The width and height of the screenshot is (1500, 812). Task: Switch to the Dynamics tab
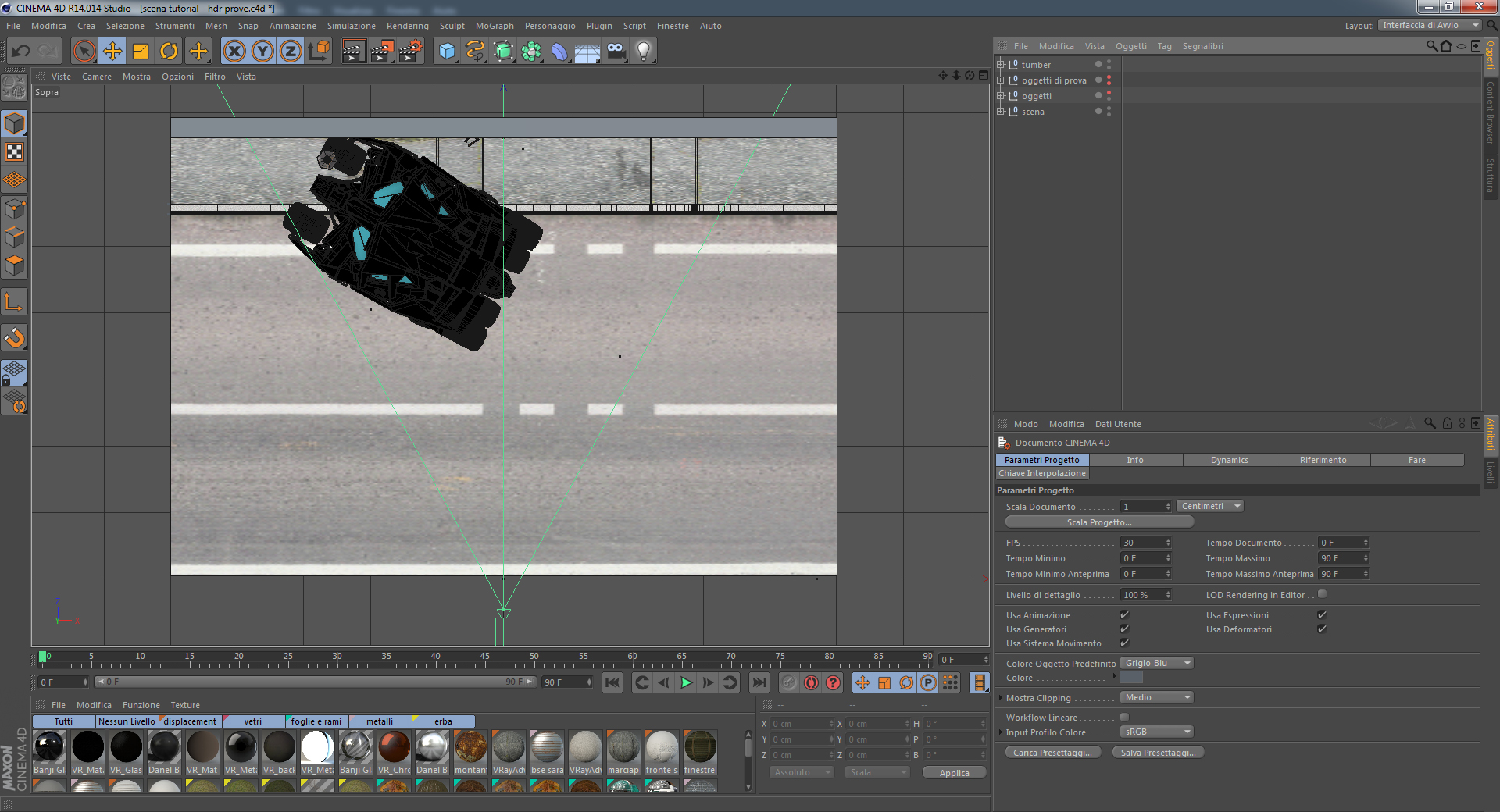(x=1230, y=461)
